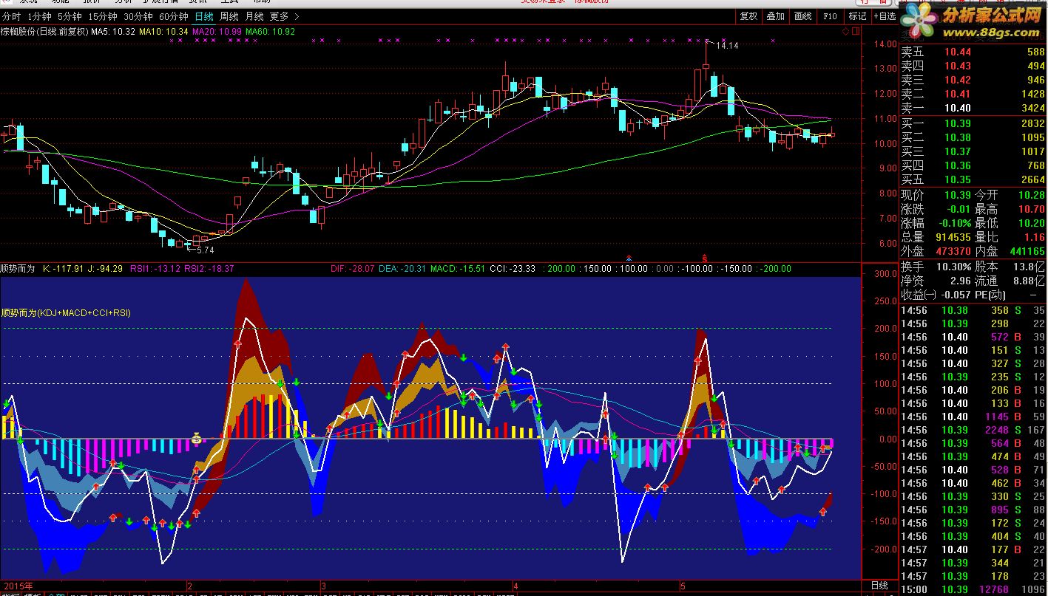
Task: Expand the 更多 periods dropdown
Action: click(x=285, y=16)
